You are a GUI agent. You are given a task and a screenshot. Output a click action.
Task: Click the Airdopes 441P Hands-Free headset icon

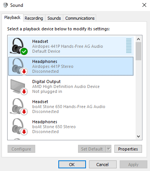pyautogui.click(x=19, y=46)
